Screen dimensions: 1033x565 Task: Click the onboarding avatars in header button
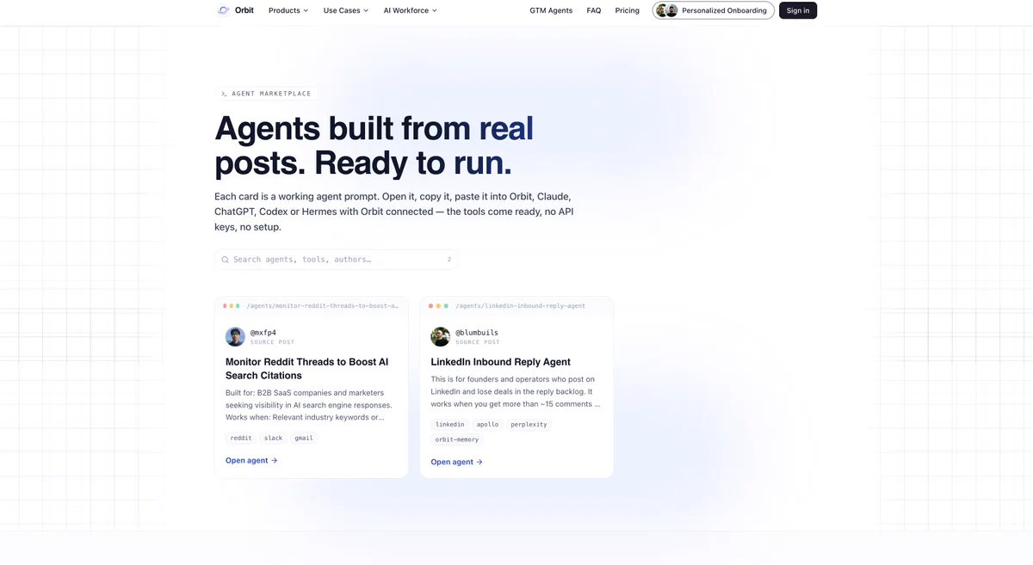[x=666, y=10]
